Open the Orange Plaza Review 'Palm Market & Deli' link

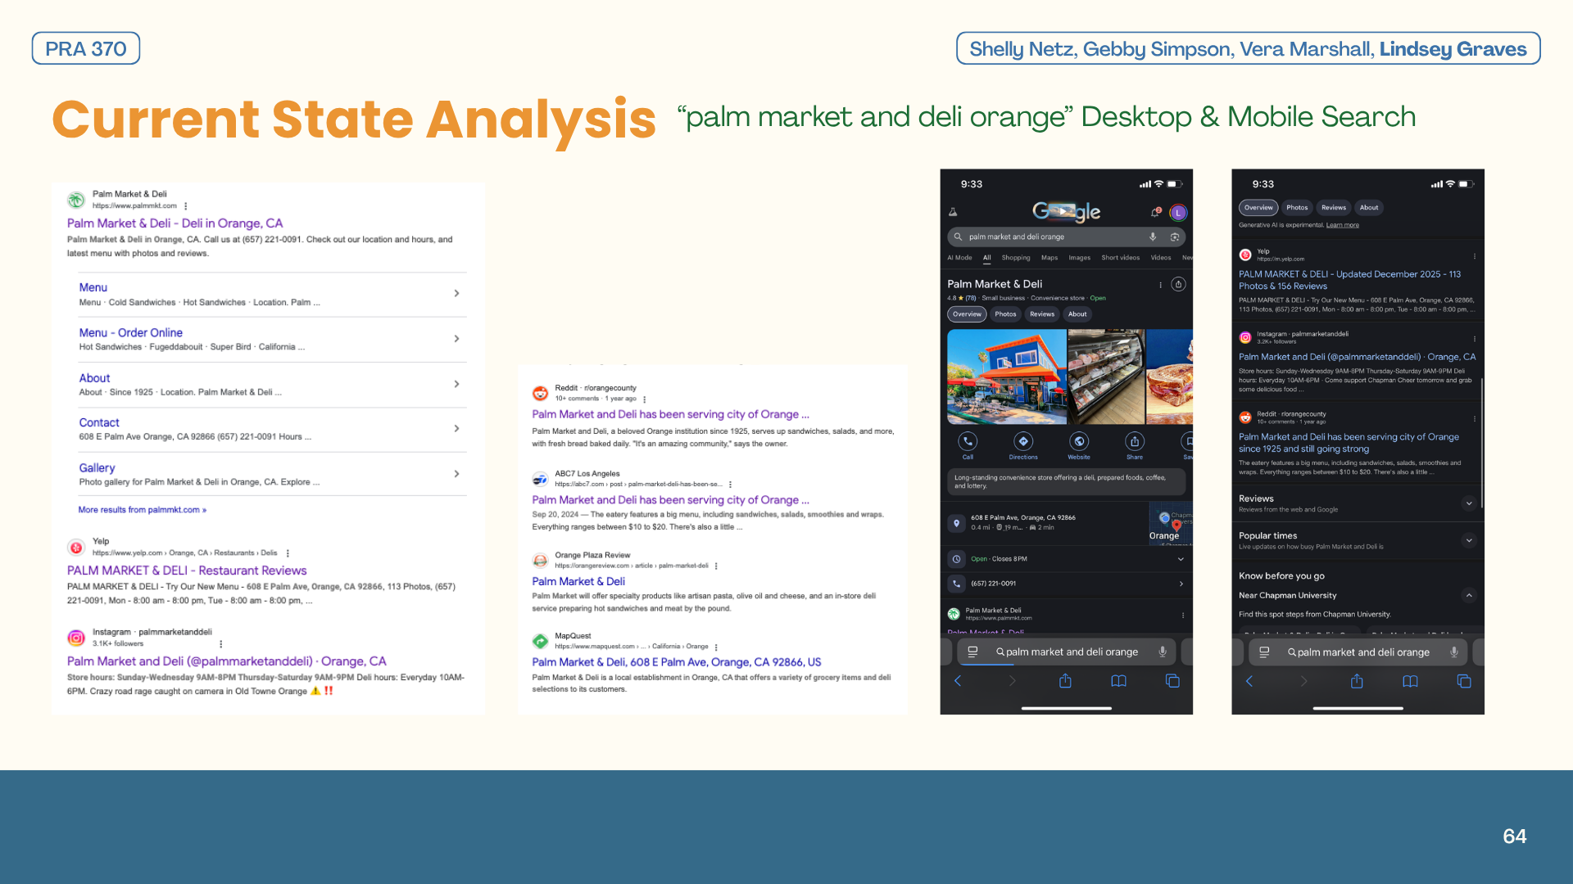[x=578, y=581]
